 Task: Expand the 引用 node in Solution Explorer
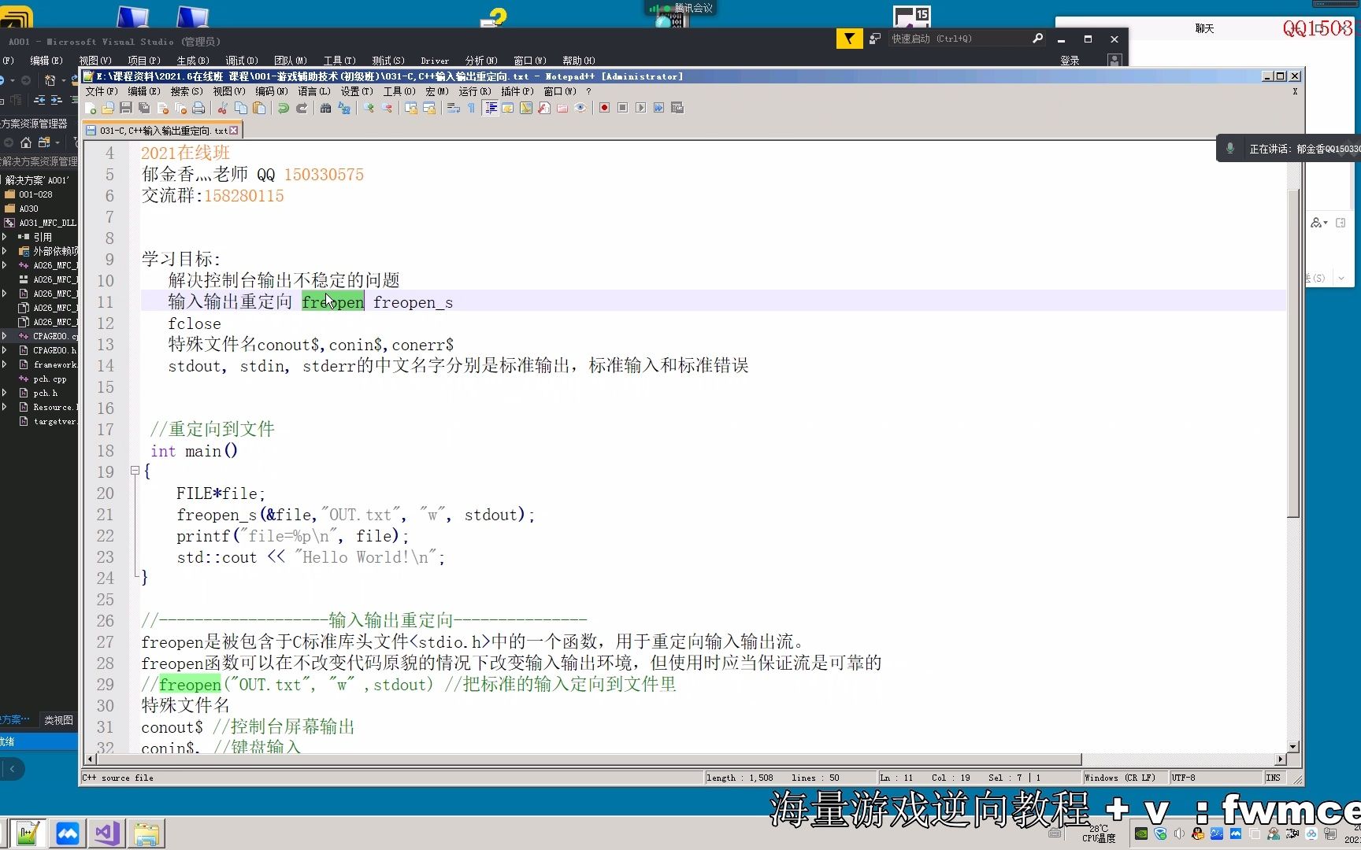(x=5, y=236)
